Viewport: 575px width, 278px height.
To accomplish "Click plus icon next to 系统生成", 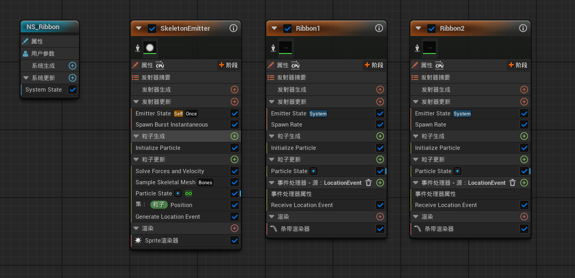I will point(73,66).
